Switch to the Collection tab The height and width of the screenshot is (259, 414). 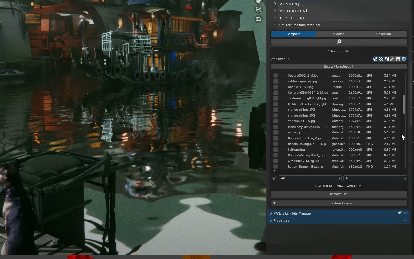pos(384,34)
